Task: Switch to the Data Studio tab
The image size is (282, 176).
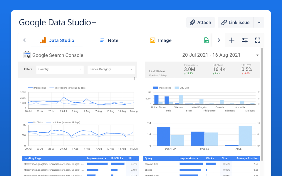Action: click(x=57, y=40)
